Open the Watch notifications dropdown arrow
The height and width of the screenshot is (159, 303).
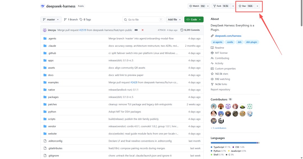coord(208,6)
